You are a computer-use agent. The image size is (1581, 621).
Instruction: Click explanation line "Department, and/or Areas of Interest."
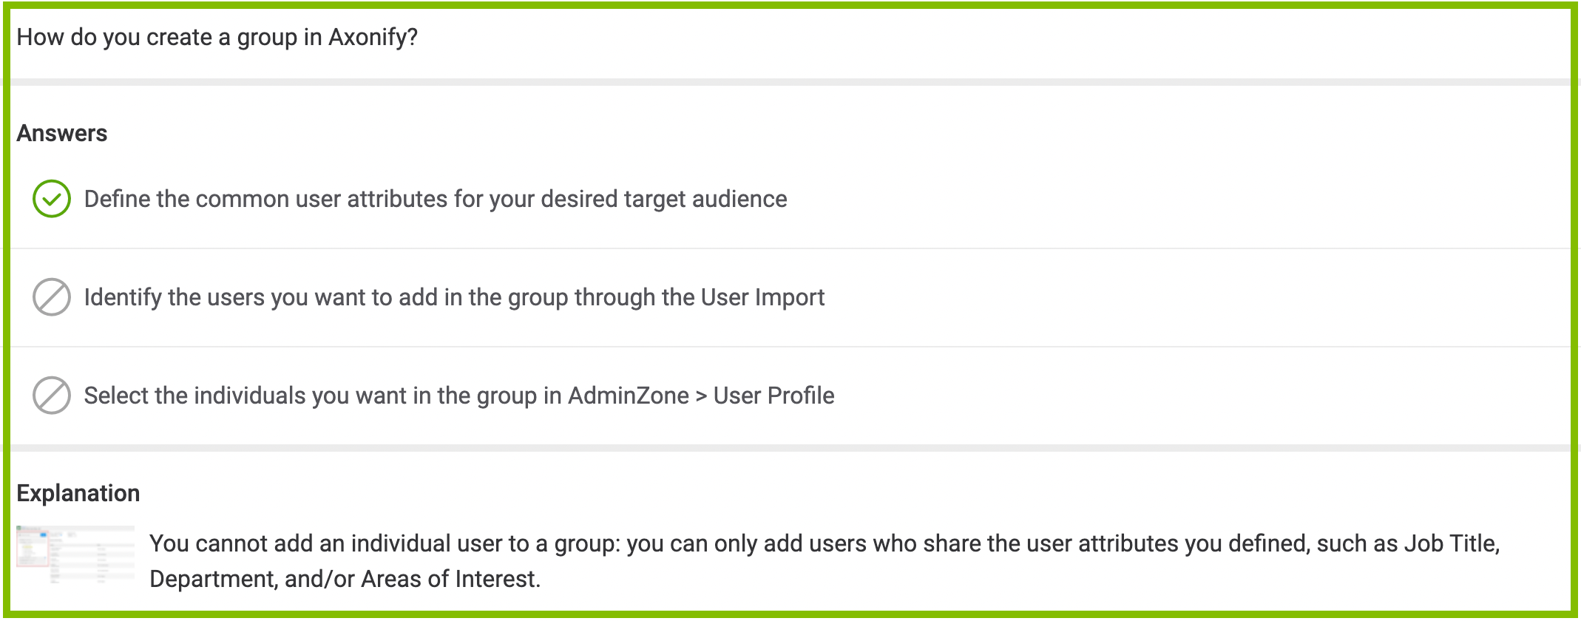pyautogui.click(x=345, y=579)
